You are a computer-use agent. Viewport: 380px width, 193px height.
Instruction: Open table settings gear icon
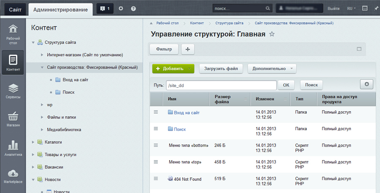click(x=366, y=84)
